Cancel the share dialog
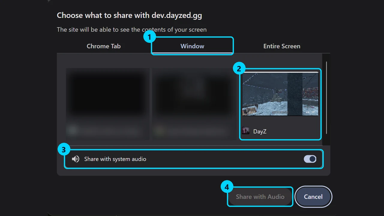Screen dimensions: 384x216 point(313,197)
